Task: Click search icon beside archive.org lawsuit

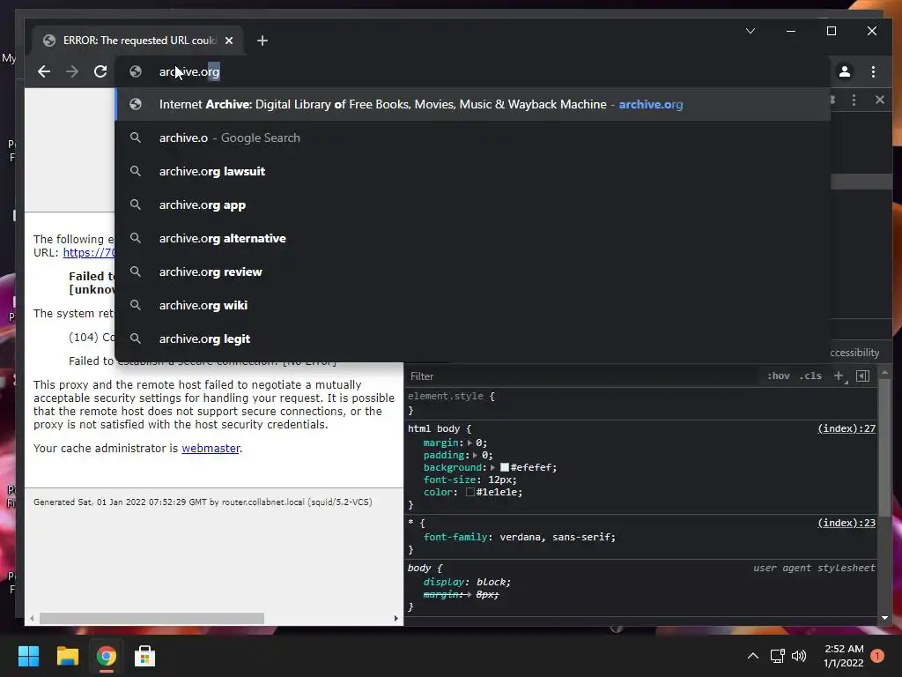Action: point(135,171)
